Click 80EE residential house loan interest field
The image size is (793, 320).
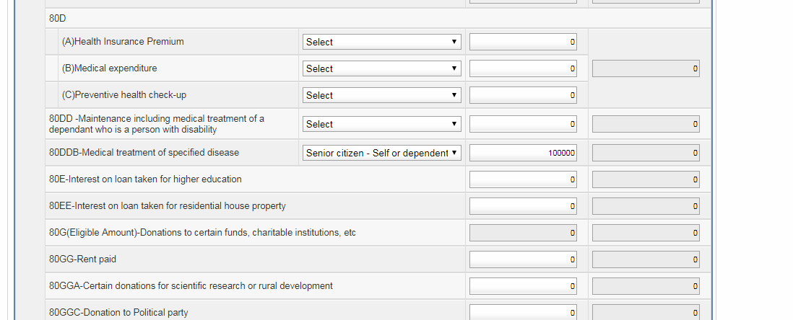coord(523,206)
